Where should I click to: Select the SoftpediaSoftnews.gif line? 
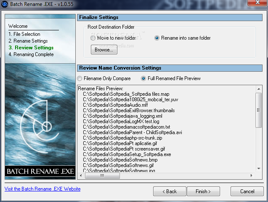click(118, 165)
